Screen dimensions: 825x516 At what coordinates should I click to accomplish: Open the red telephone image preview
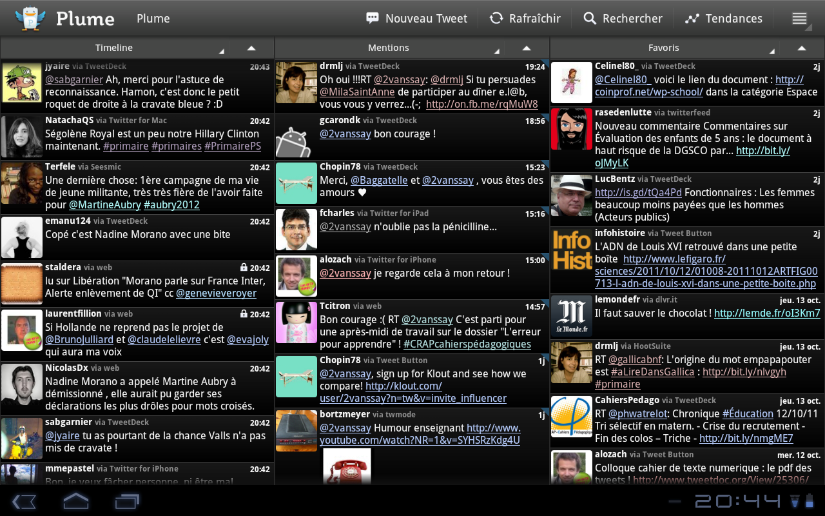(x=347, y=466)
